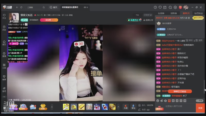Refresh the page with reload icon
This screenshot has height=116, width=206.
point(21,7)
